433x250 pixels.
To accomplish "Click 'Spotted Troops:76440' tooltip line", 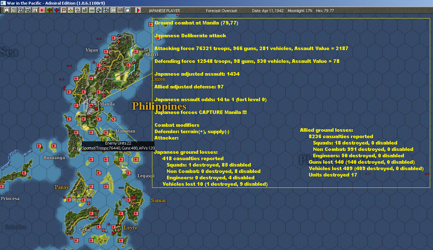I will (x=118, y=148).
